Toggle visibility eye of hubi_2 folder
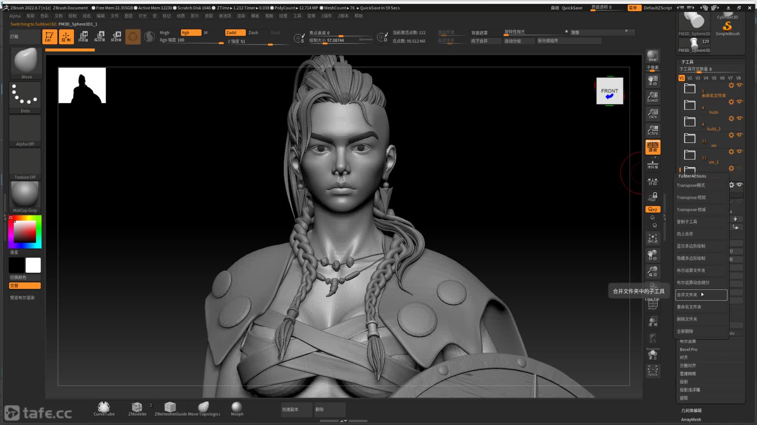This screenshot has width=757, height=425. [x=740, y=118]
